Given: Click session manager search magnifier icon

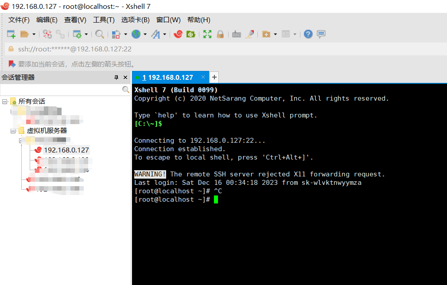Looking at the screenshot, I should point(125,90).
